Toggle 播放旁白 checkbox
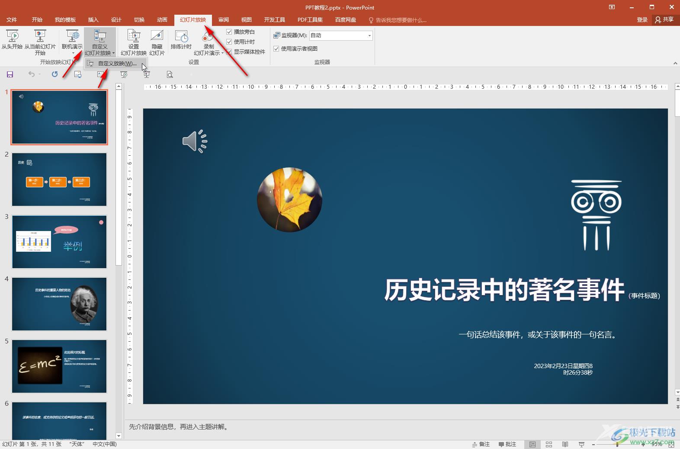The height and width of the screenshot is (449, 680). pyautogui.click(x=229, y=32)
